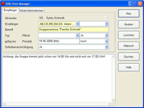
Task: Click the Löschen button
Action: [x=129, y=35]
